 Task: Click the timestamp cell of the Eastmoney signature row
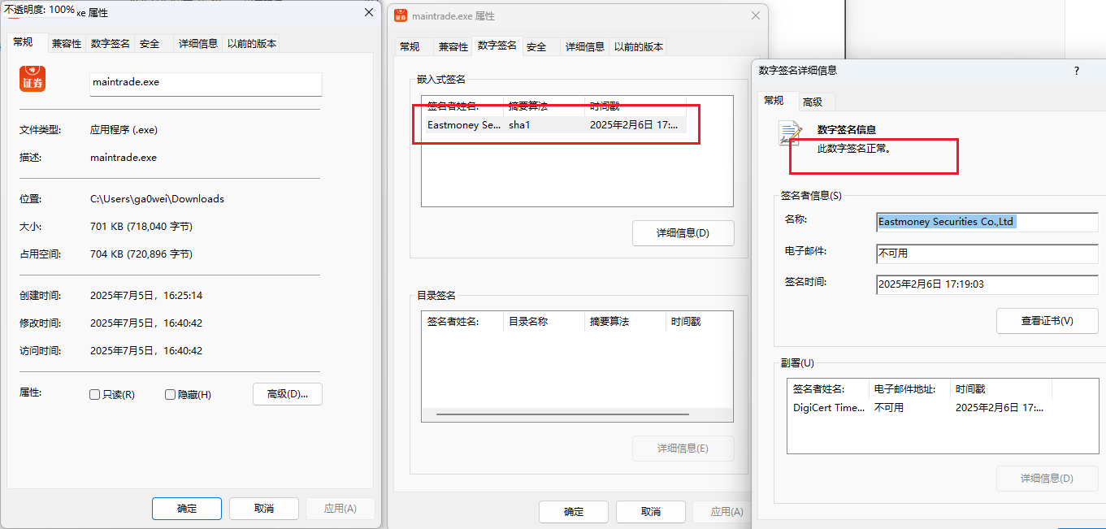coord(634,125)
